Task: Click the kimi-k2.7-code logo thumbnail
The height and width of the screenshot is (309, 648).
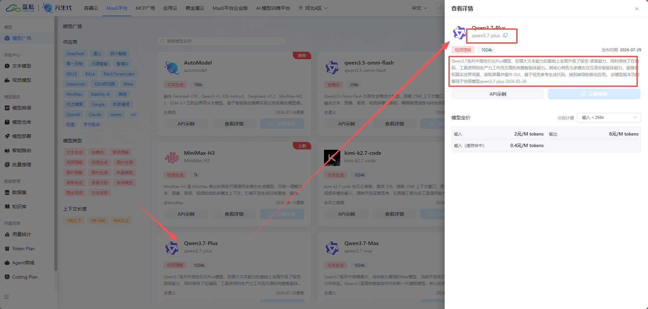Action: pyautogui.click(x=332, y=158)
